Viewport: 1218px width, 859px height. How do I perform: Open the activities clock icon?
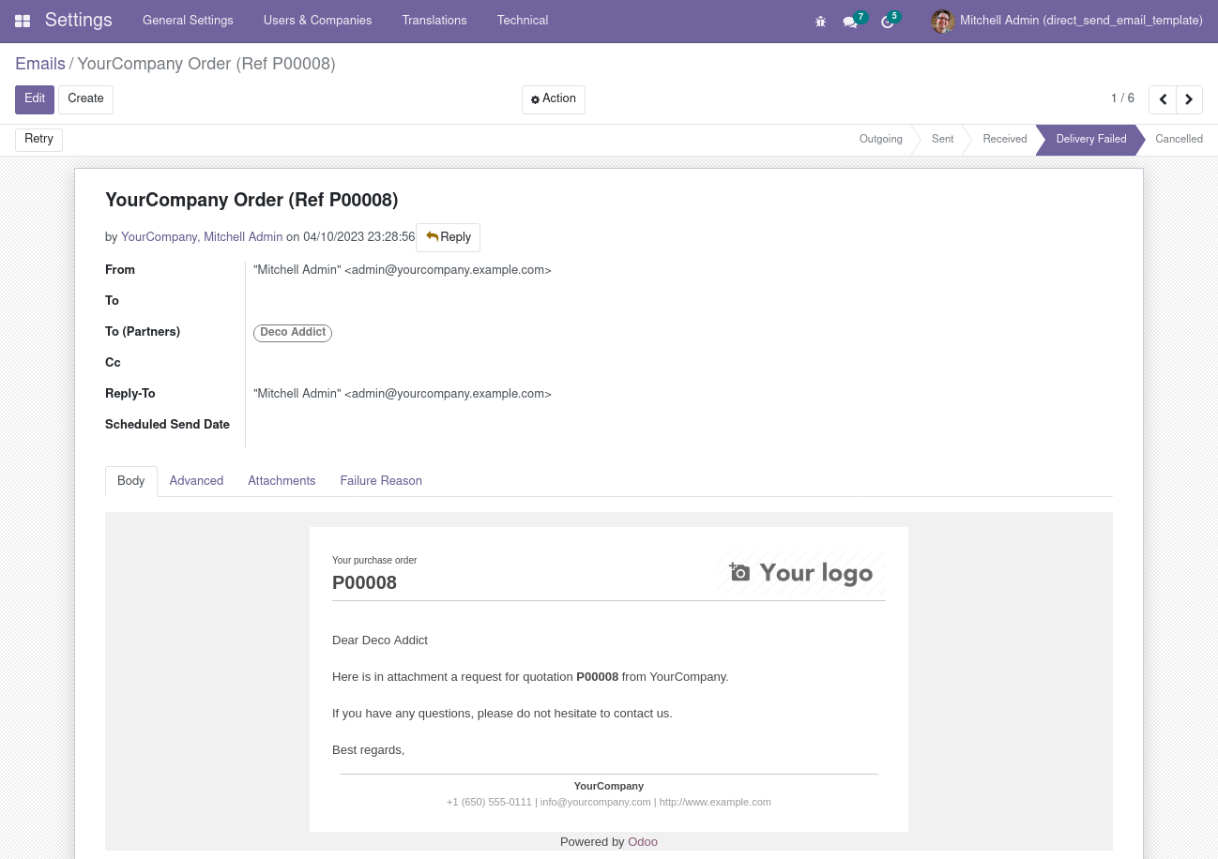coord(887,22)
